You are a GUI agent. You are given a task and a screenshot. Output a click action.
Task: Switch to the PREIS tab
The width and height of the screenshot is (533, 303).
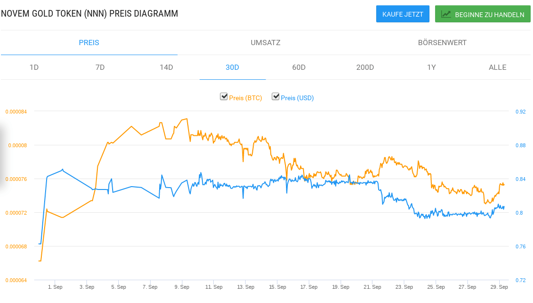(x=89, y=42)
